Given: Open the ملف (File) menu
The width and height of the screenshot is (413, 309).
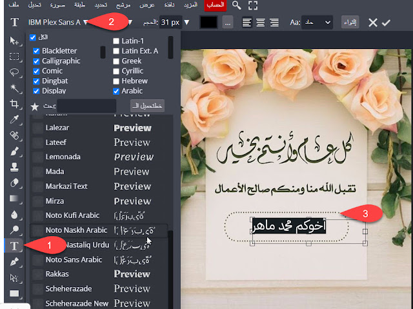Looking at the screenshot, I should click(14, 5).
